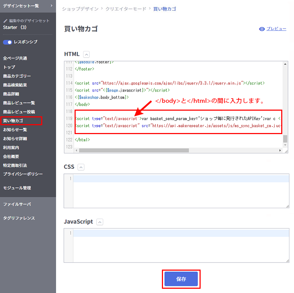Click クリエイターモード breadcrumb link

click(x=126, y=9)
